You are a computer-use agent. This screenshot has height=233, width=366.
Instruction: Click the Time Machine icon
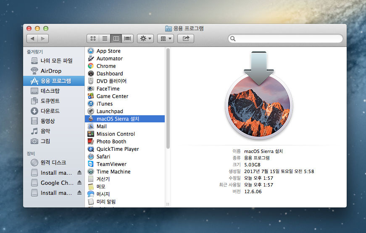point(91,171)
